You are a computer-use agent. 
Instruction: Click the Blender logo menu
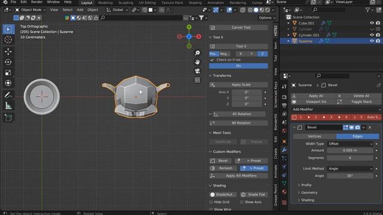[x=5, y=2]
